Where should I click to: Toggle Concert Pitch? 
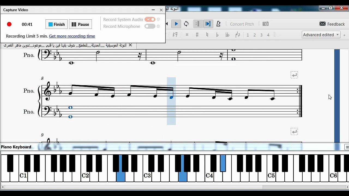242,24
